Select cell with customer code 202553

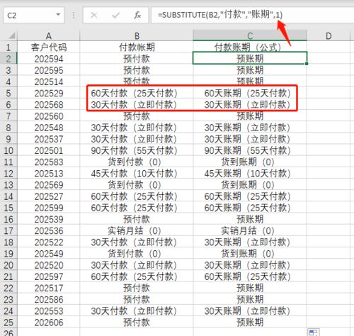(x=49, y=311)
